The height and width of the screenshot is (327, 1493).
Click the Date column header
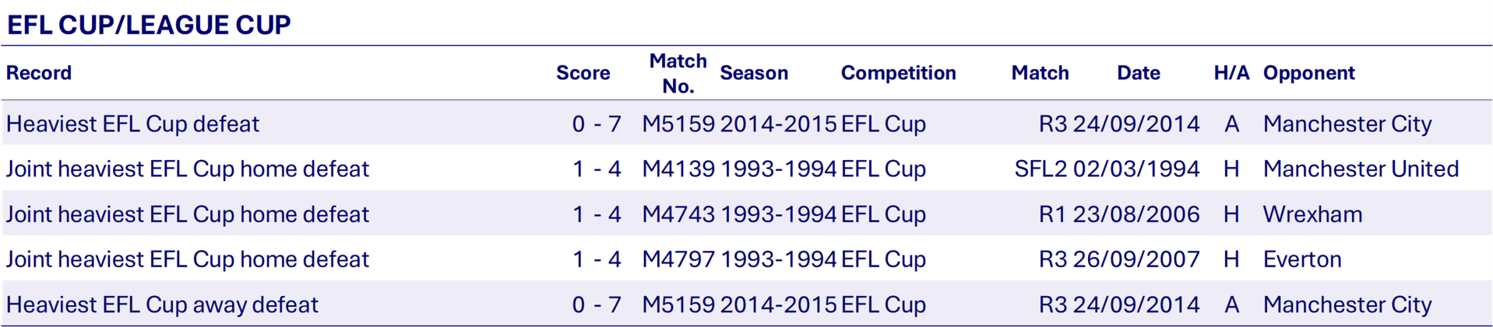tap(1138, 73)
